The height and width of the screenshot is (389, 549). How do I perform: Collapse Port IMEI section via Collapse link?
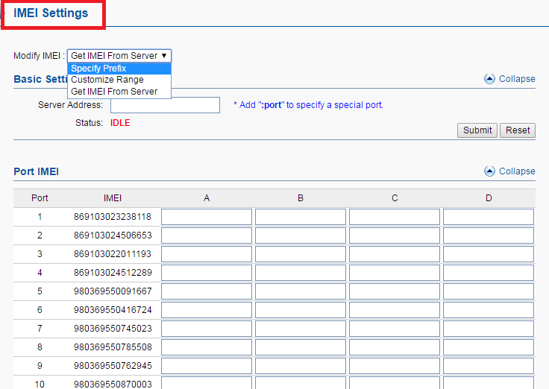click(517, 171)
